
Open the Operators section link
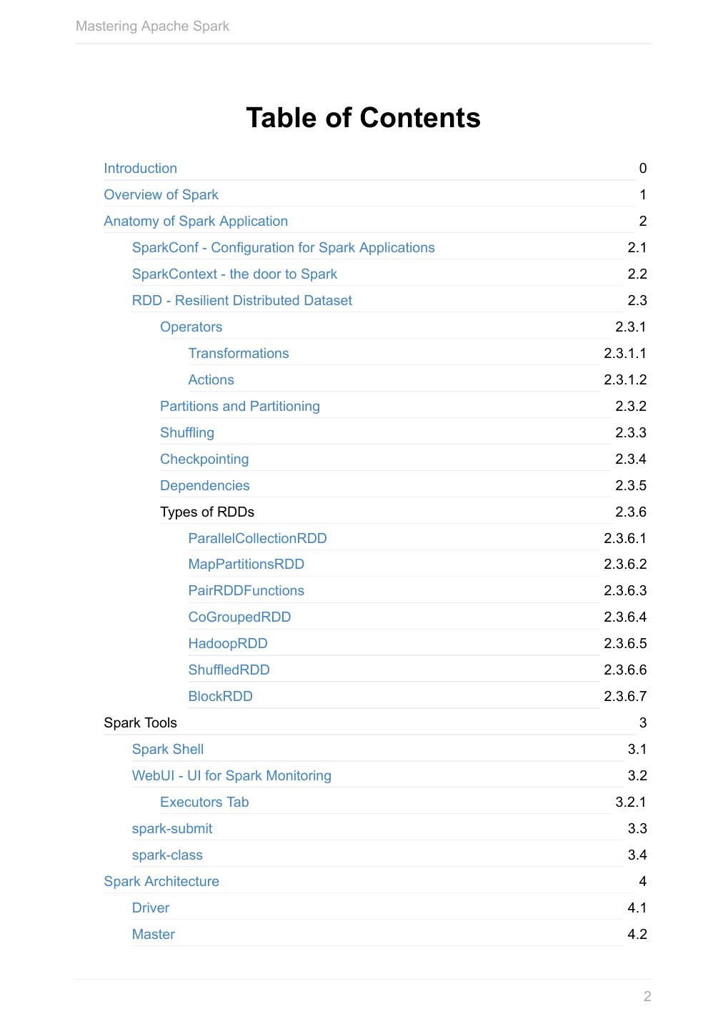coord(191,327)
